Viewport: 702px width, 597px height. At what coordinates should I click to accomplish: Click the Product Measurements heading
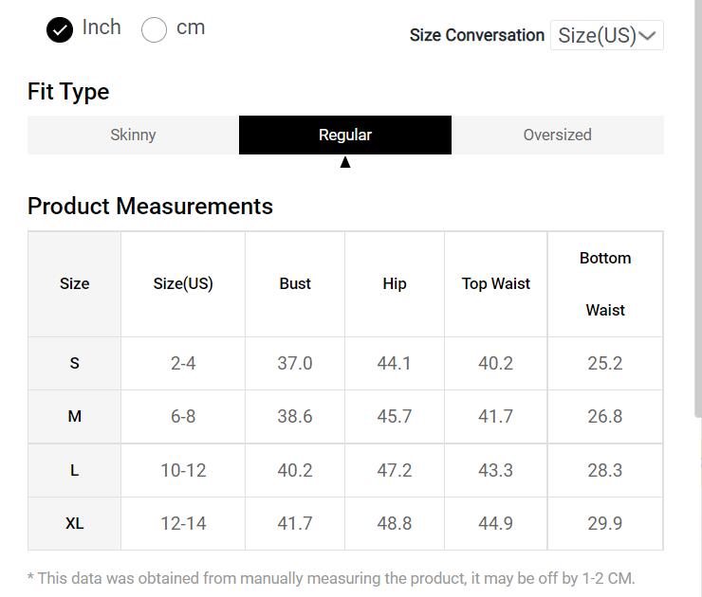pos(150,207)
